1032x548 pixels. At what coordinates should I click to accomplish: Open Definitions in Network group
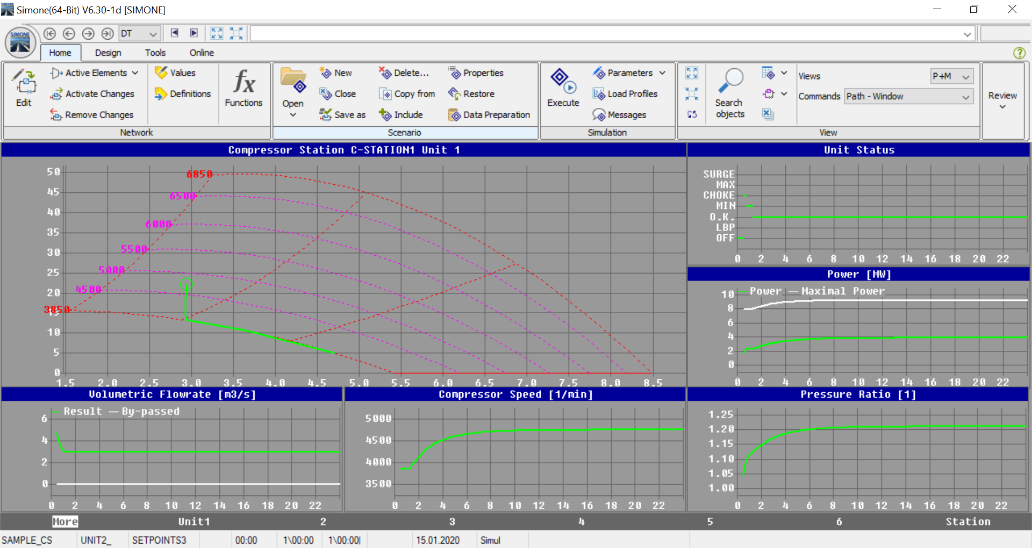point(183,94)
